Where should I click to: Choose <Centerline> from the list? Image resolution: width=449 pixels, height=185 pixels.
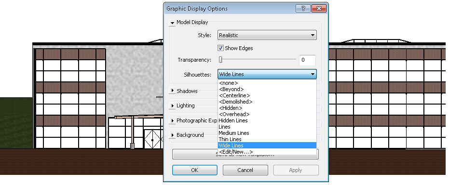click(267, 95)
